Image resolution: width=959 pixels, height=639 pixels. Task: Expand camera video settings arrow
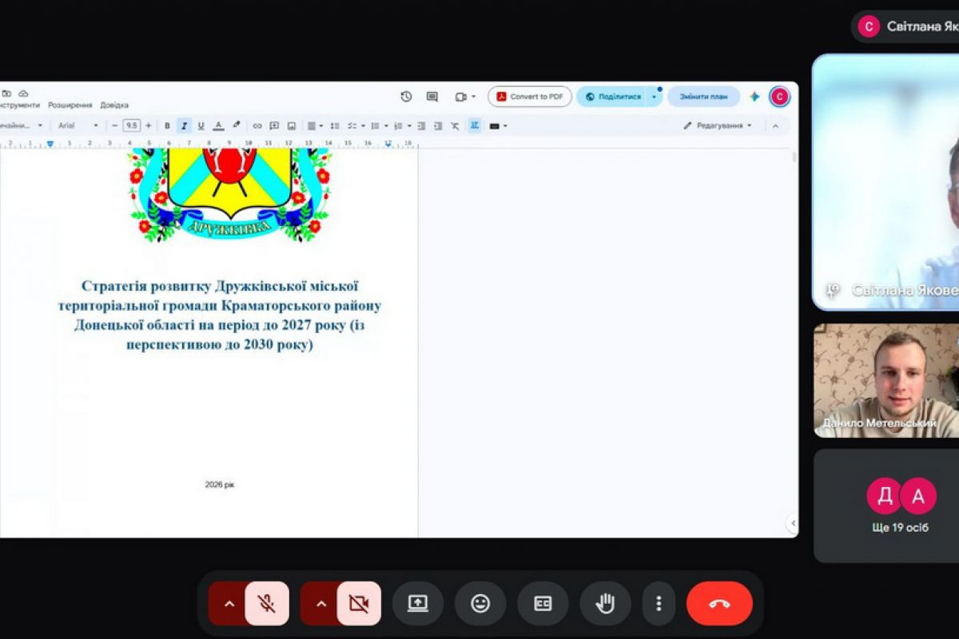pos(321,603)
